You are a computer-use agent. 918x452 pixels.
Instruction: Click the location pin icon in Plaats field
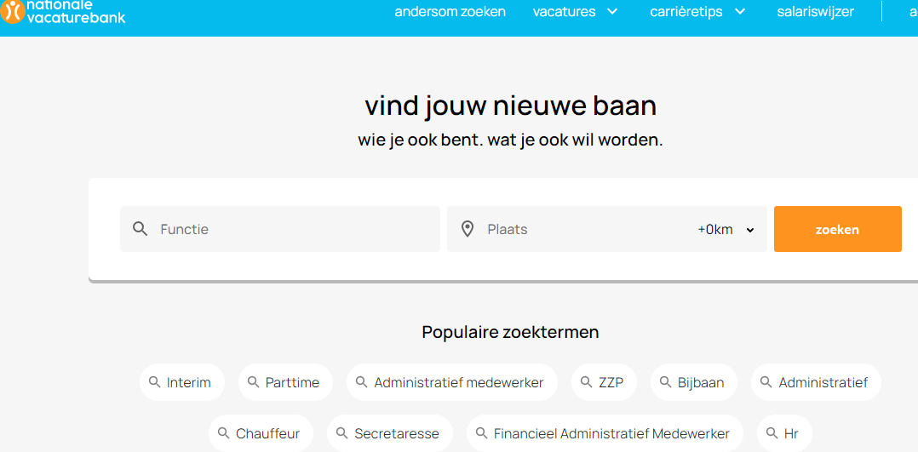(x=467, y=229)
